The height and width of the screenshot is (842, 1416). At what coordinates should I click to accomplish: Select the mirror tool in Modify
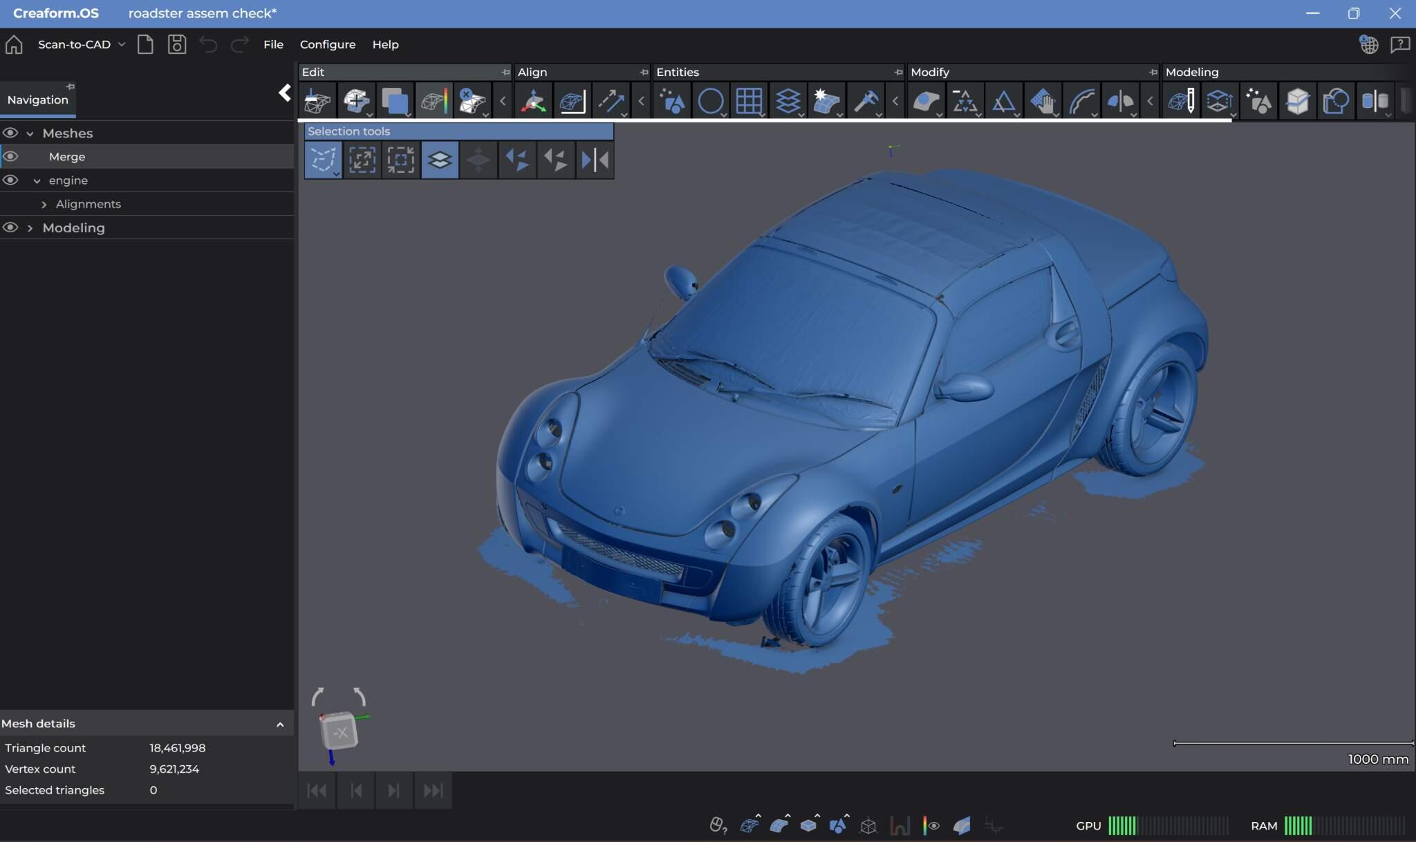(1120, 102)
